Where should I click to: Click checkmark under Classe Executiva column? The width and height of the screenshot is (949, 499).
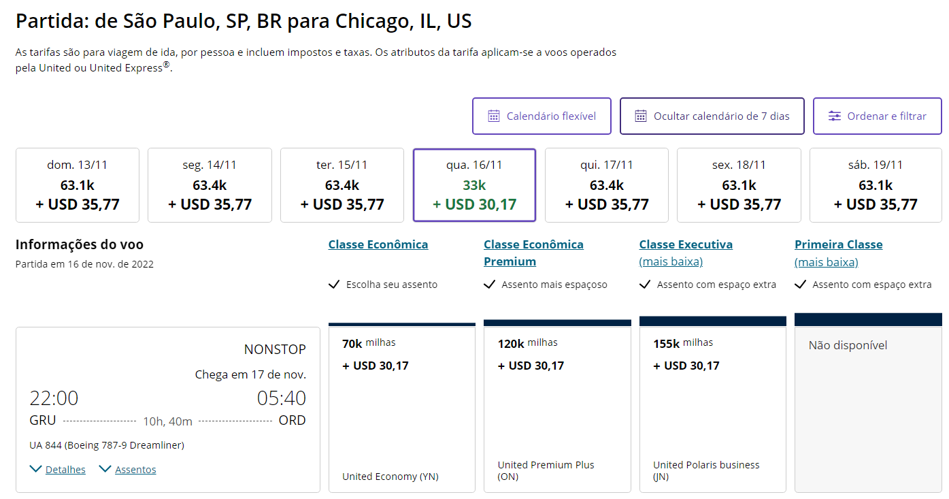pyautogui.click(x=645, y=285)
